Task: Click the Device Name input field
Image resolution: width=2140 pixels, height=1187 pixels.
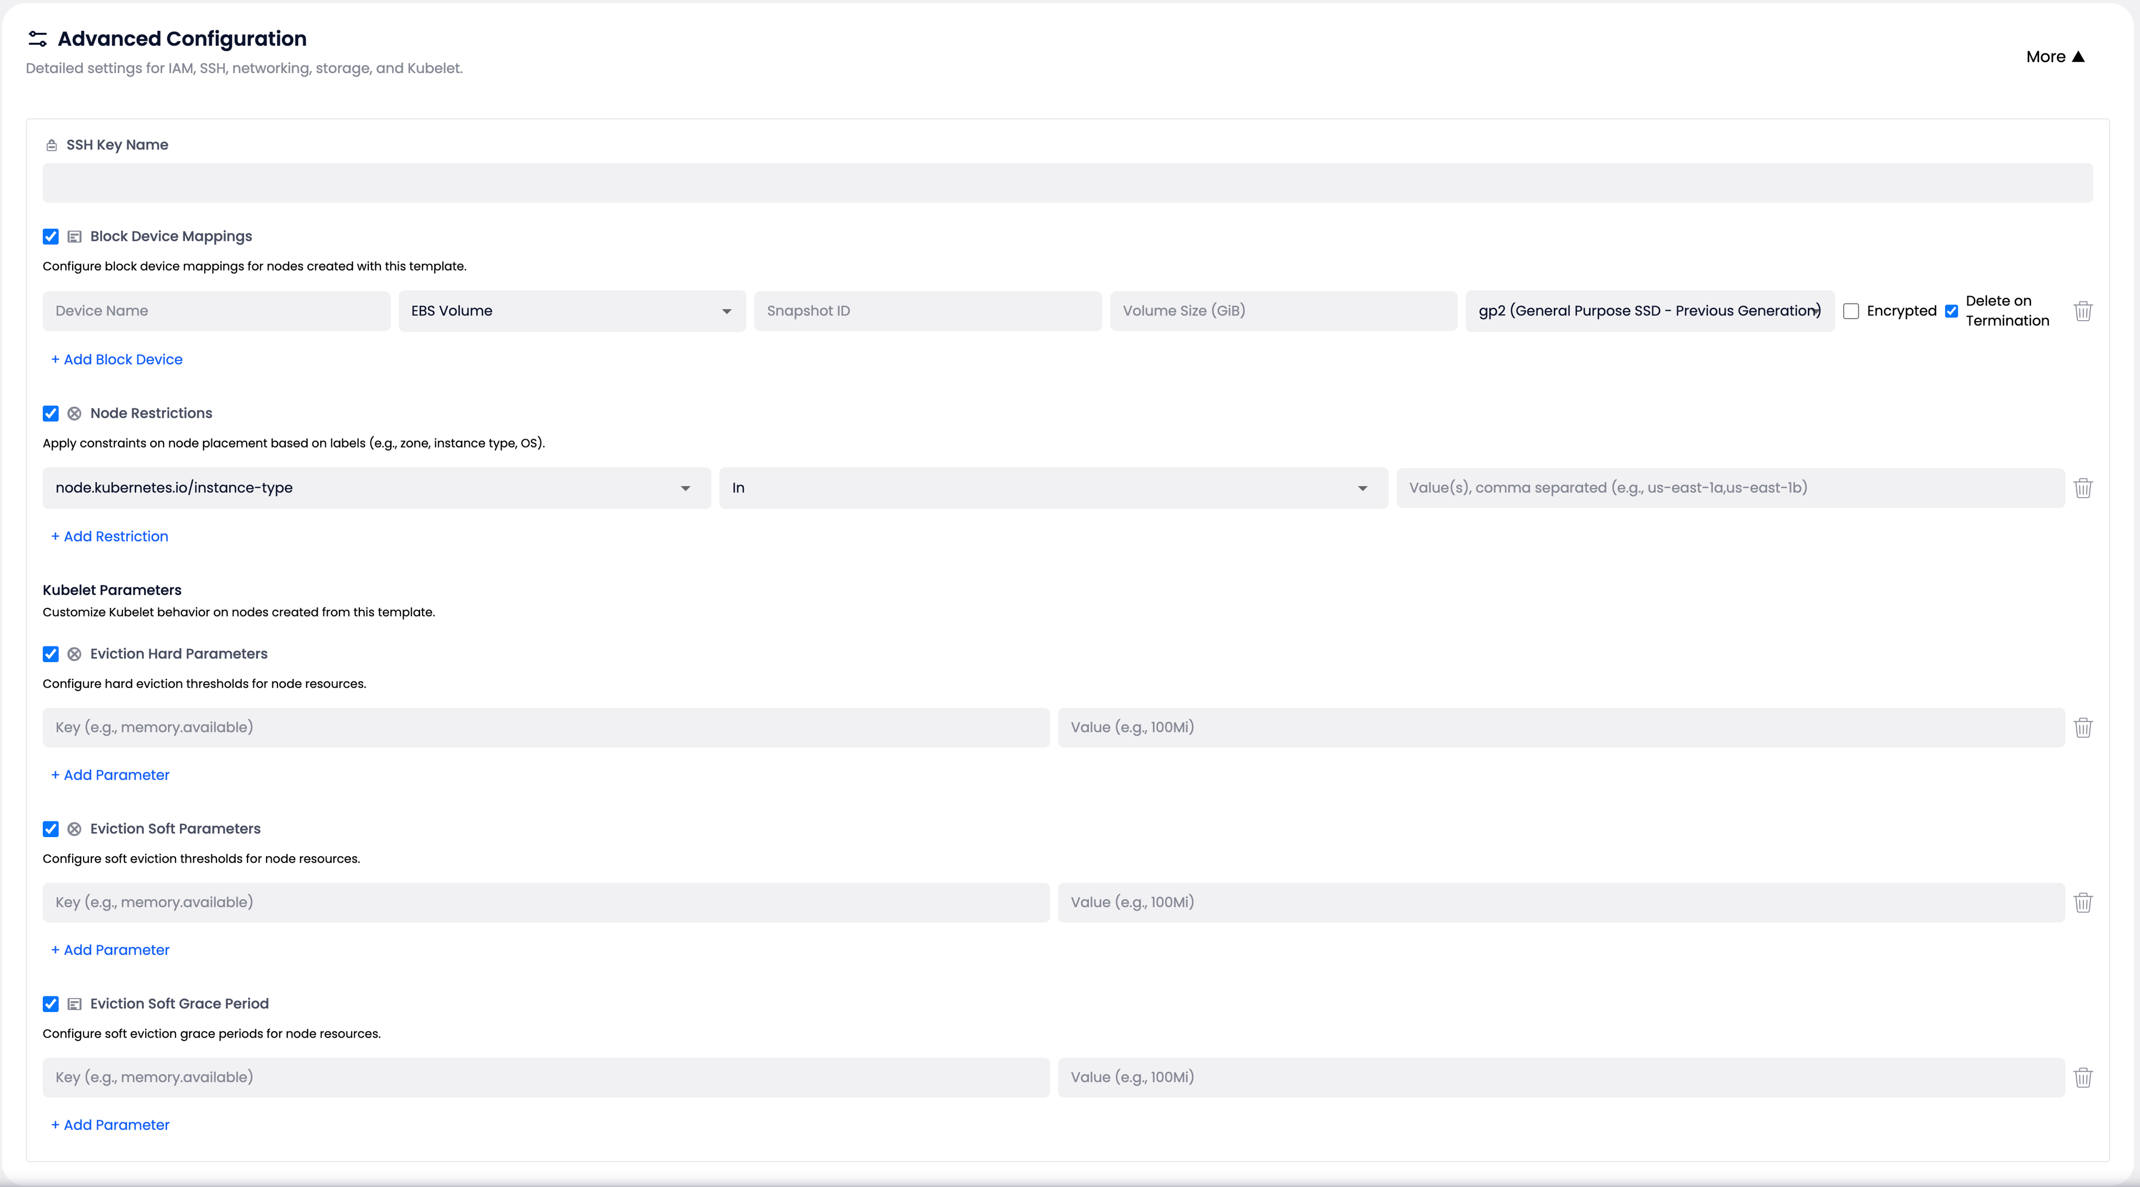Action: (x=216, y=311)
